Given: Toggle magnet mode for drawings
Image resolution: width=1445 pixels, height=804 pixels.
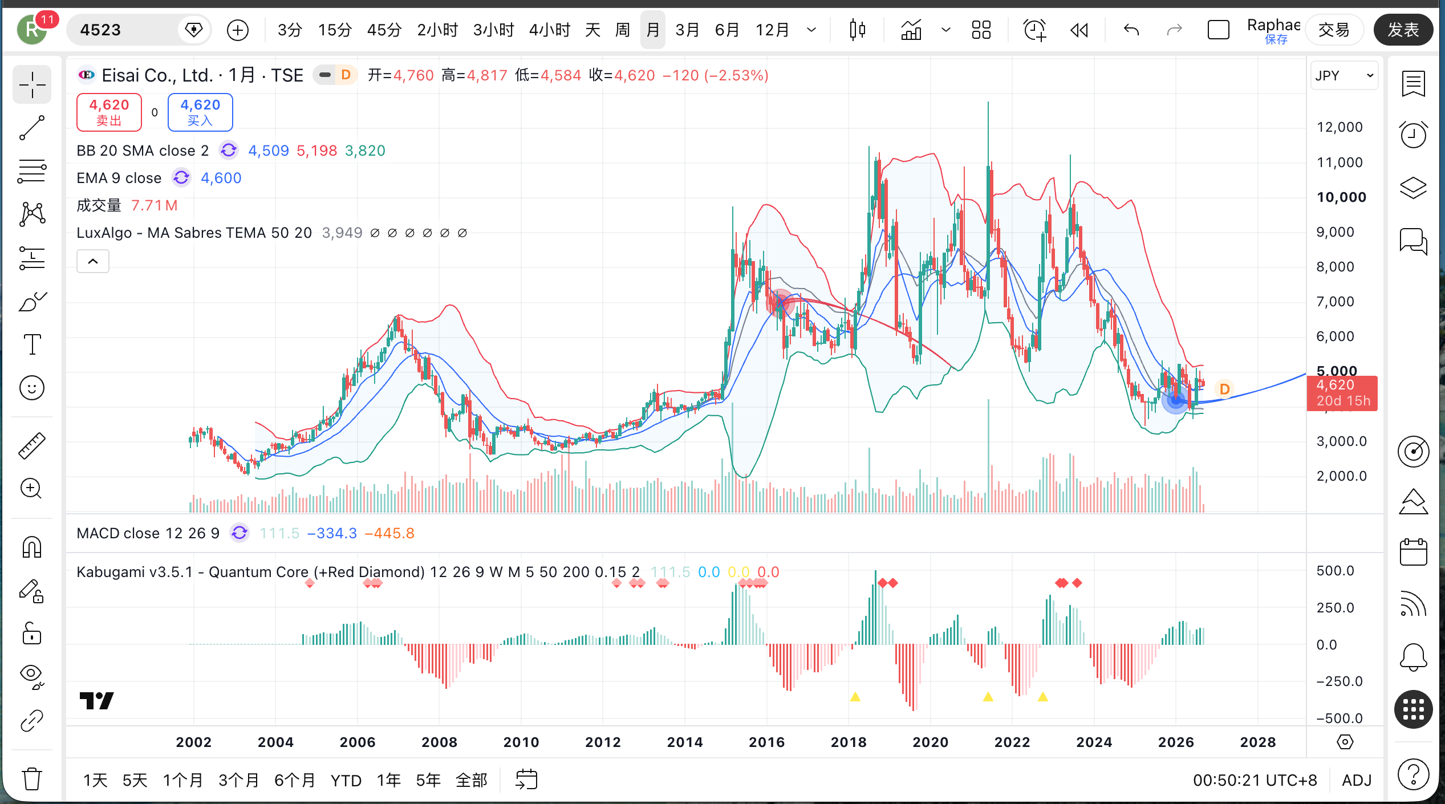Looking at the screenshot, I should tap(32, 547).
